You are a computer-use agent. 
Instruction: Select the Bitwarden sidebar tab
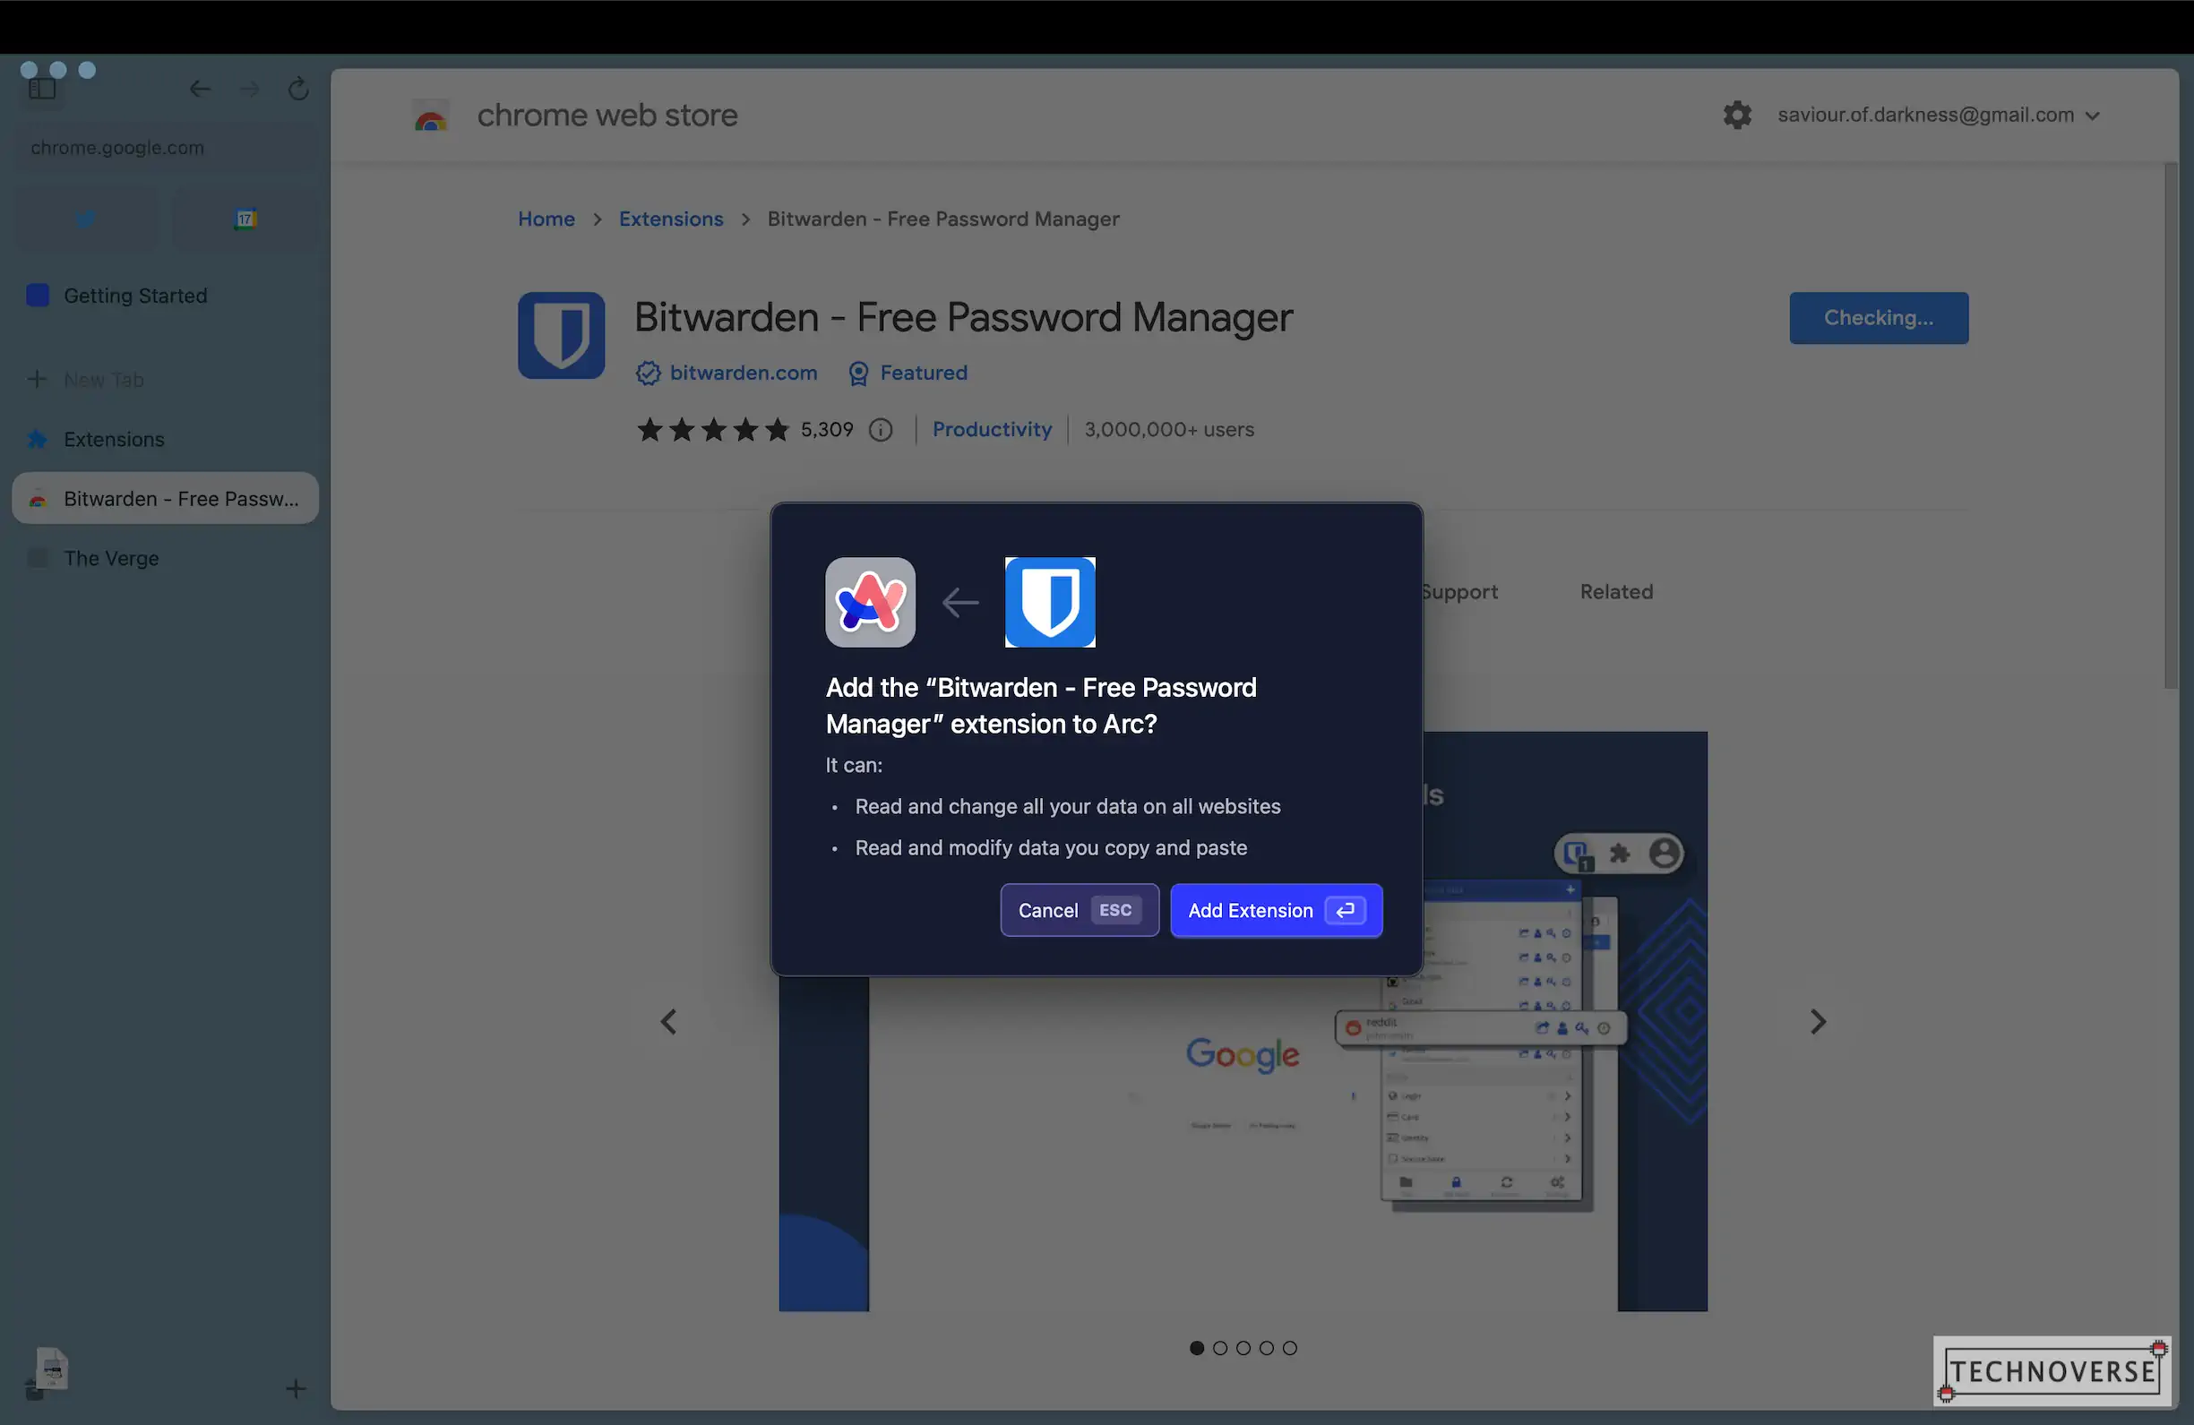(165, 499)
